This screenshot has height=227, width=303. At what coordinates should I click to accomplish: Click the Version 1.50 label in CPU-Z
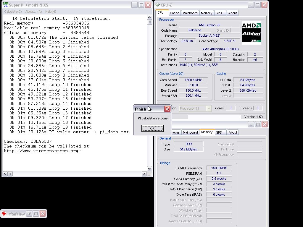[x=253, y=117]
